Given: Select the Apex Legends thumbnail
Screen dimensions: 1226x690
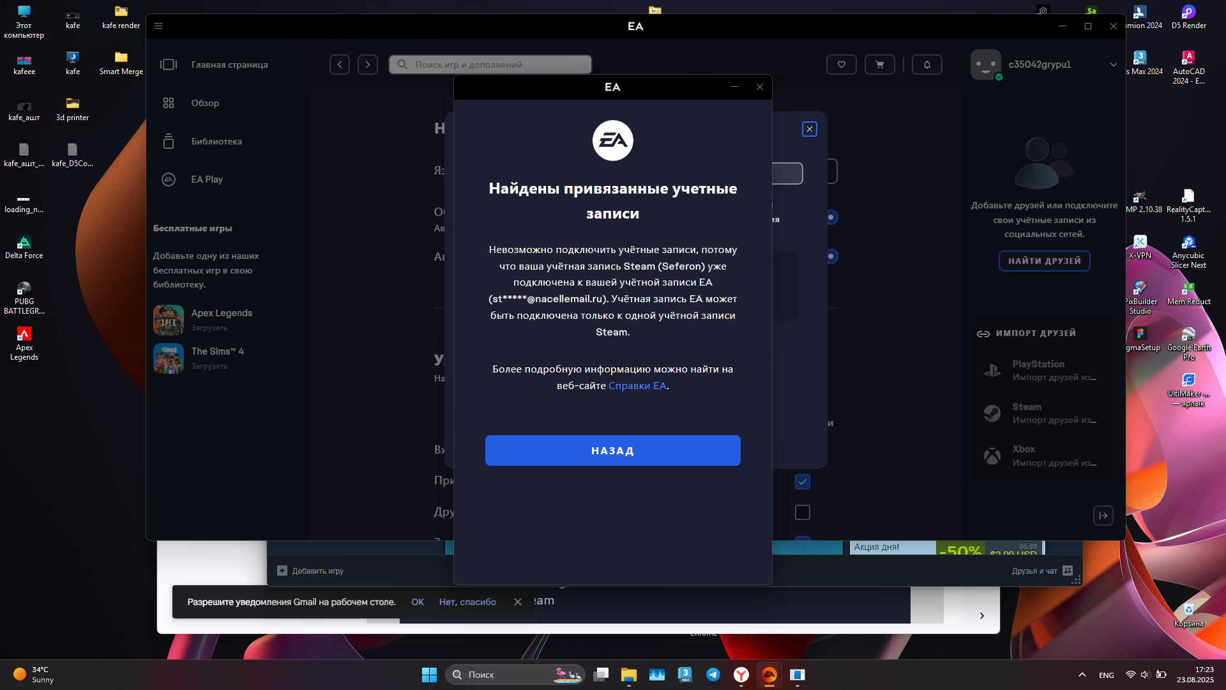Looking at the screenshot, I should pyautogui.click(x=169, y=320).
